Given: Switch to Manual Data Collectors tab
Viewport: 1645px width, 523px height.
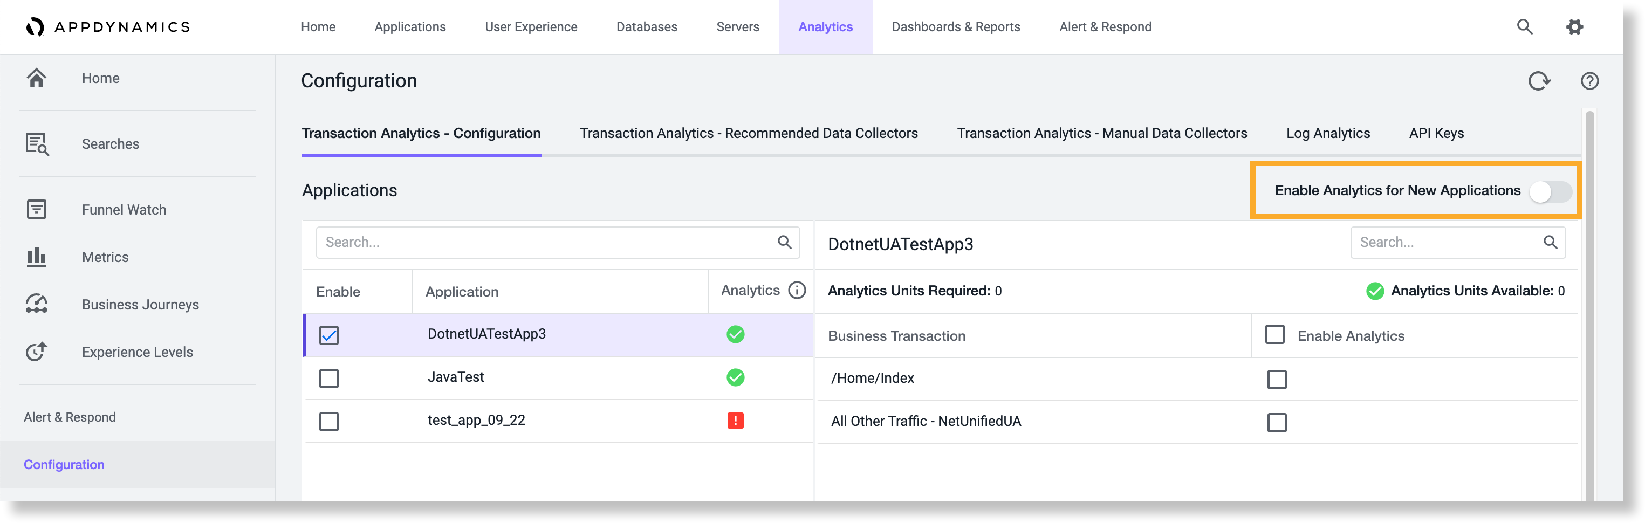Looking at the screenshot, I should coord(1101,134).
